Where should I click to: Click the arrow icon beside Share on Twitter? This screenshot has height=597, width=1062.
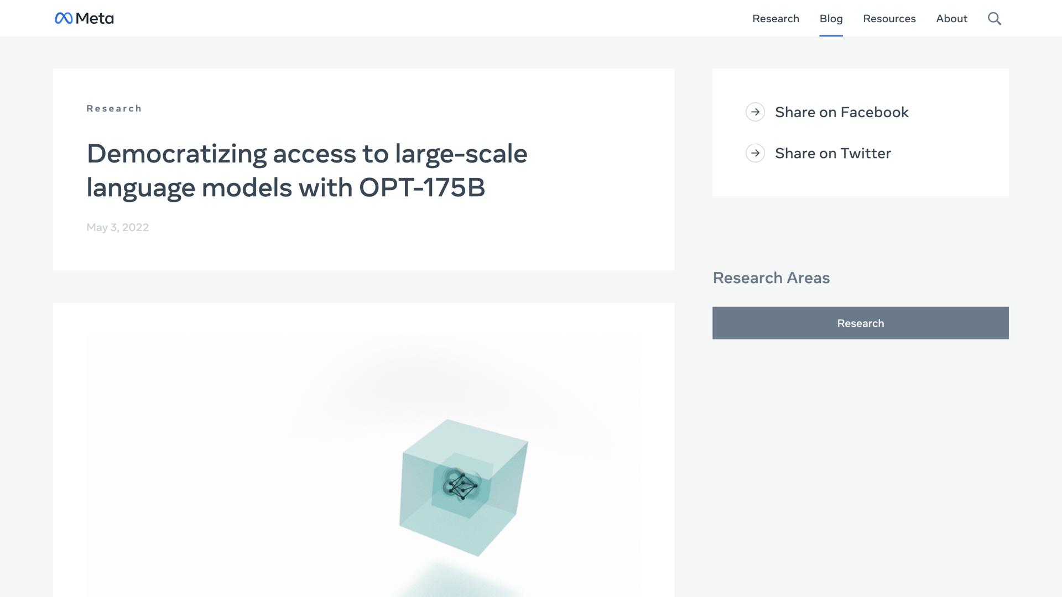click(755, 153)
